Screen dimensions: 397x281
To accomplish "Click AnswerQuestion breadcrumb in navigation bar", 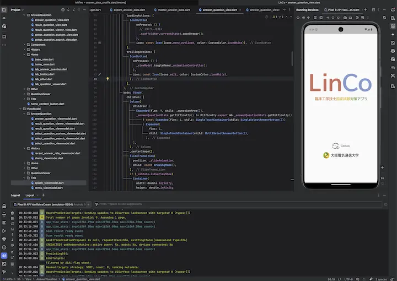I will (x=46, y=279).
